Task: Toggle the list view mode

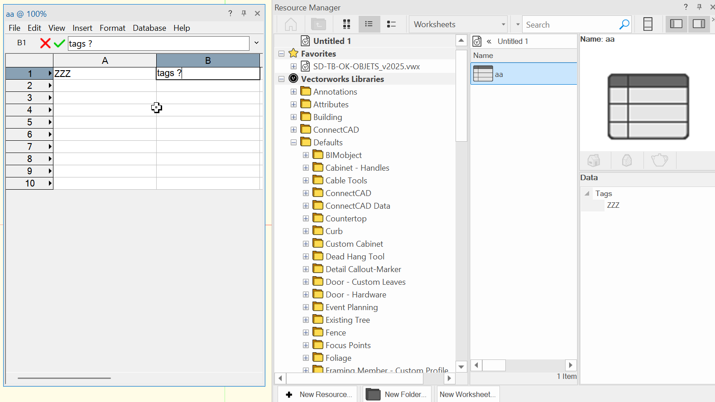Action: pyautogui.click(x=369, y=24)
